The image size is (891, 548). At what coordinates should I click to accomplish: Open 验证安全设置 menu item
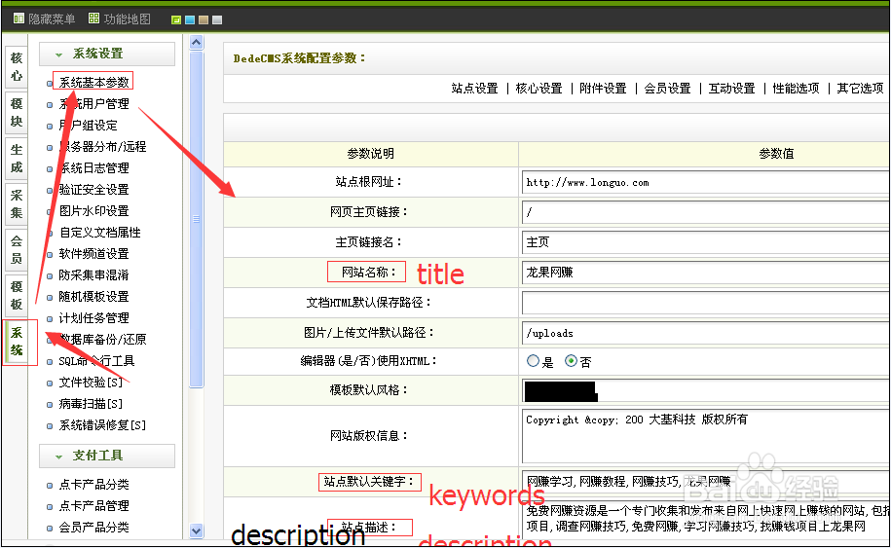[94, 190]
